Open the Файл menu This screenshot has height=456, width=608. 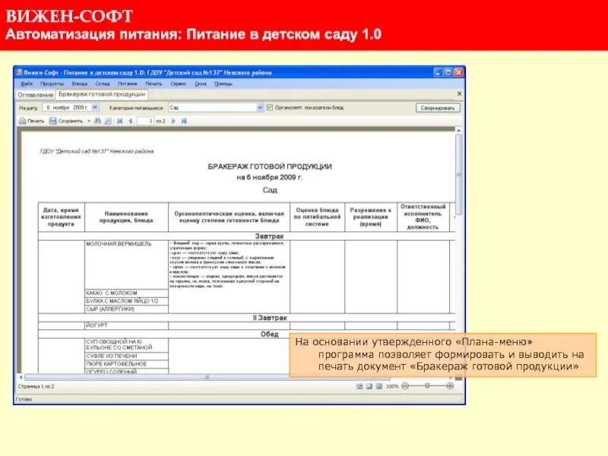point(27,84)
